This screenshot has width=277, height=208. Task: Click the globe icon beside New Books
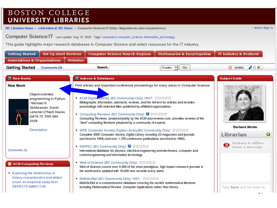(10, 78)
